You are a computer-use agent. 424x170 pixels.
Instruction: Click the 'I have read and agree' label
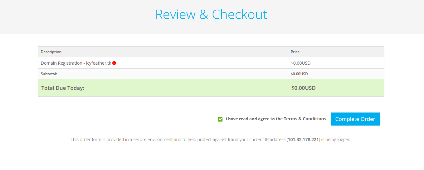[x=254, y=119]
